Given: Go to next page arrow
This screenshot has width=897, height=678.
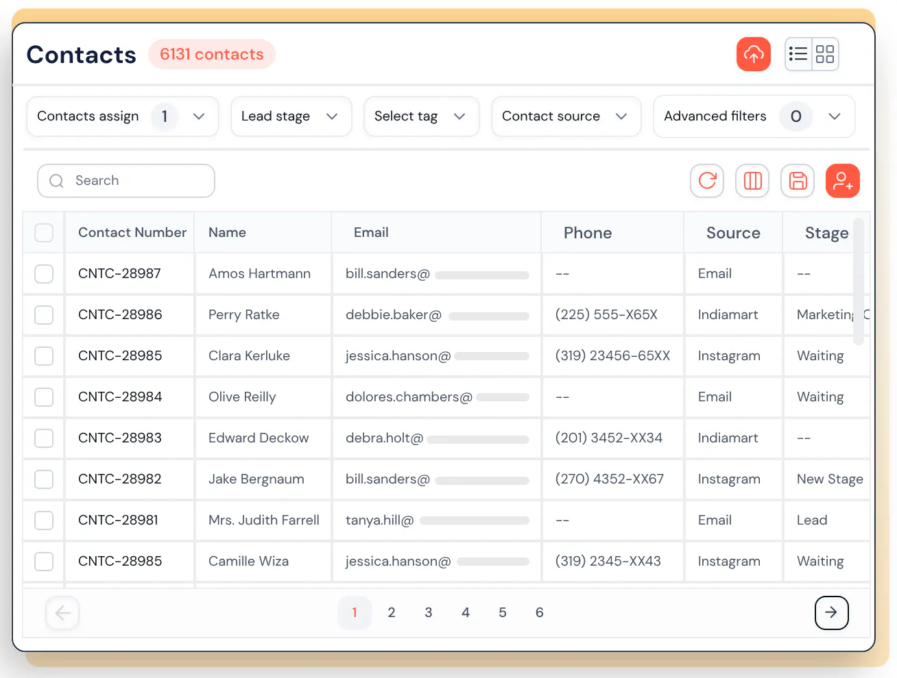Looking at the screenshot, I should tap(831, 612).
